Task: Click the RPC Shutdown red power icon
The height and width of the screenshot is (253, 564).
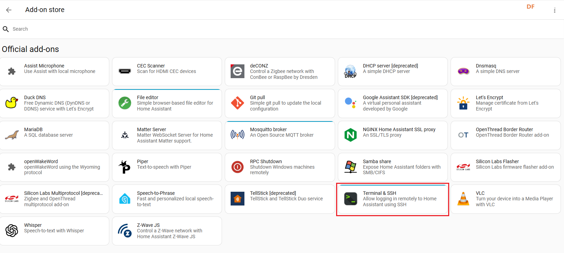Action: 238,167
